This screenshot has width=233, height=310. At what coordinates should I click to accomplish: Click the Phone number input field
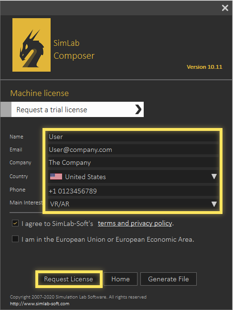coord(133,191)
